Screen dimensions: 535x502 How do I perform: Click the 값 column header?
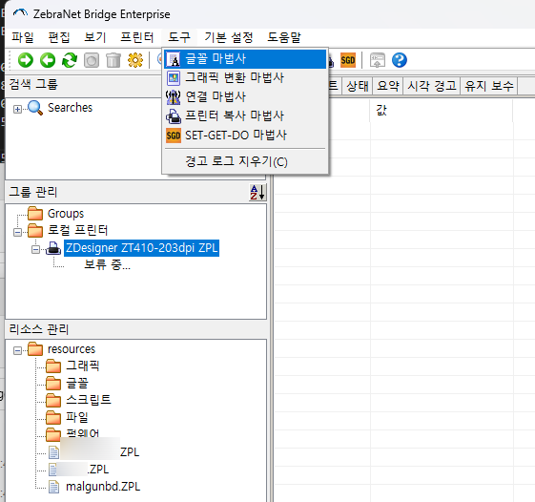442,111
